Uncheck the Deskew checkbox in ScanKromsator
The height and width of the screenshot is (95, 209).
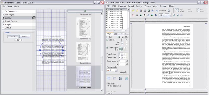(108, 40)
